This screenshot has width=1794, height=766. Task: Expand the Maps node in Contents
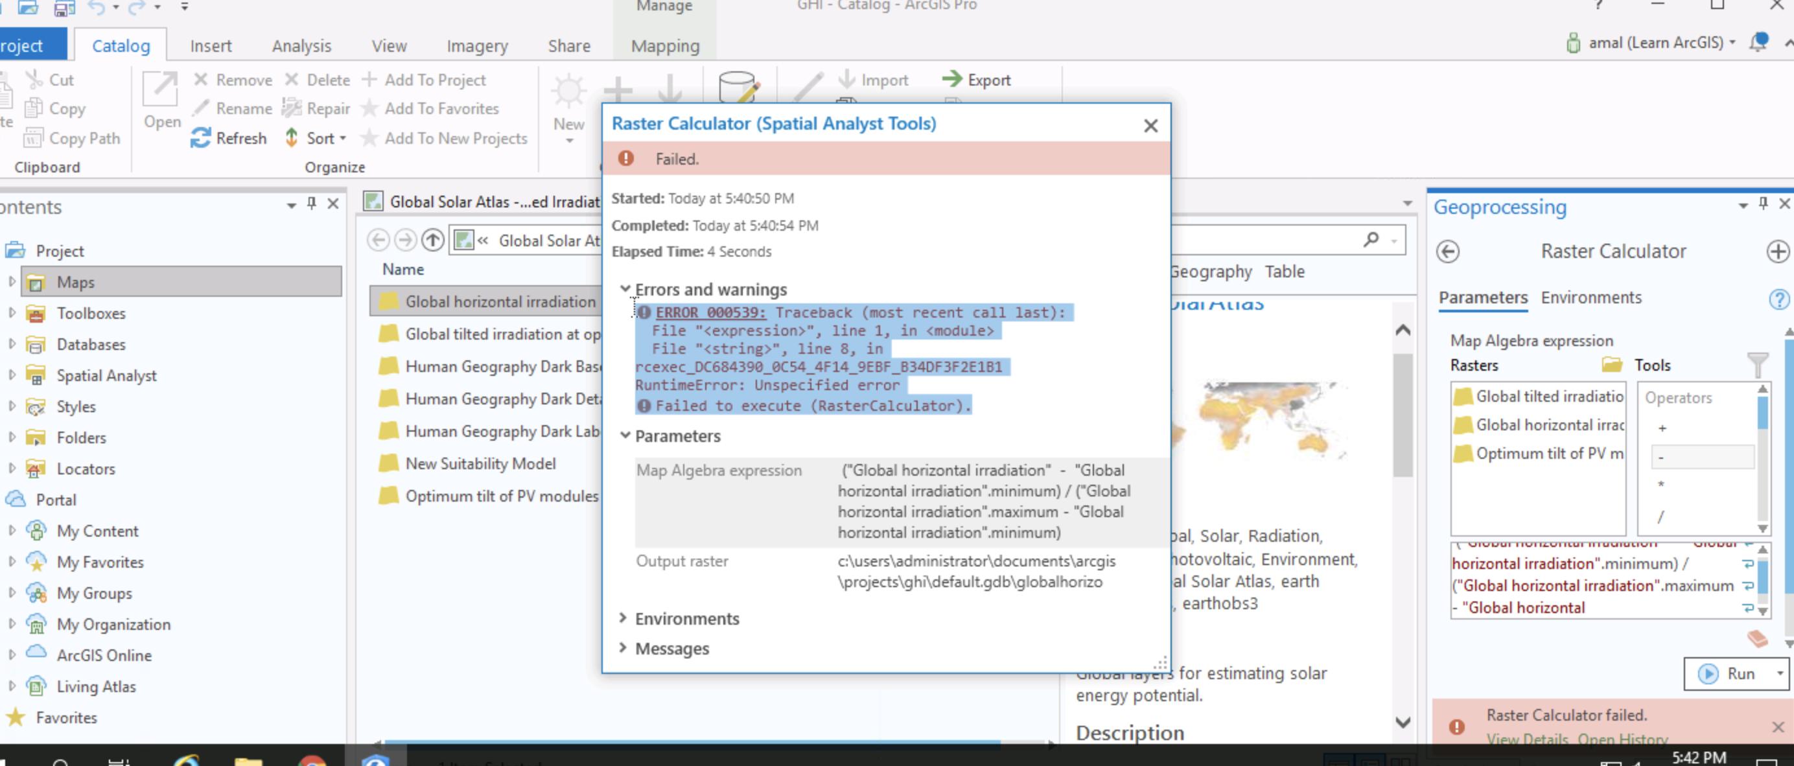(x=11, y=282)
